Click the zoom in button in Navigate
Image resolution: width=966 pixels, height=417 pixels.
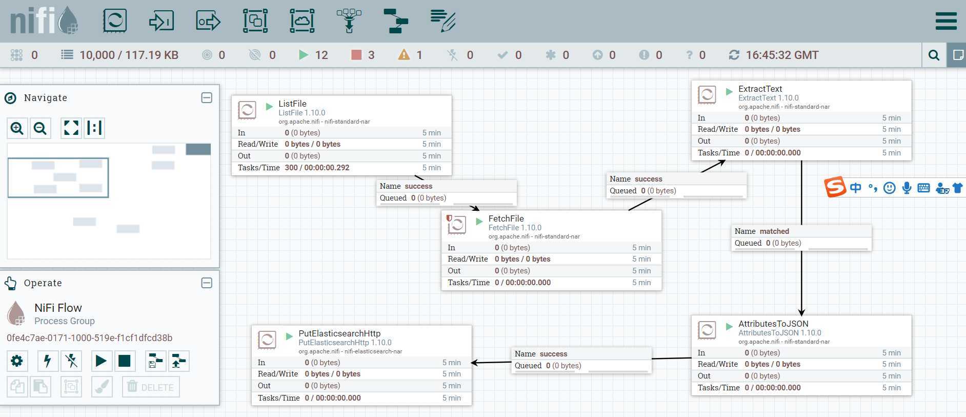click(17, 128)
